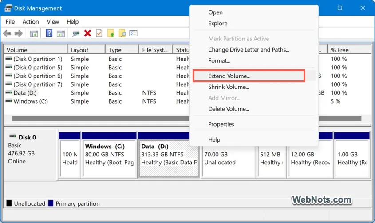
Task: Click the Back arrow toolbar icon
Action: coord(7,33)
